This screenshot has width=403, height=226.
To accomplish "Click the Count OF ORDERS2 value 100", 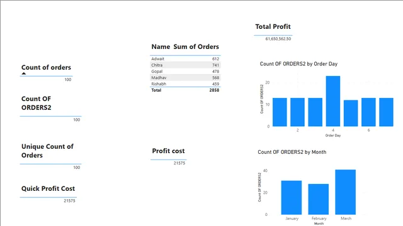I will click(x=77, y=120).
